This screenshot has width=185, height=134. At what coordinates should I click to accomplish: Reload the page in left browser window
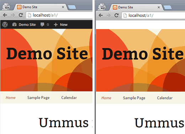pos(21,15)
